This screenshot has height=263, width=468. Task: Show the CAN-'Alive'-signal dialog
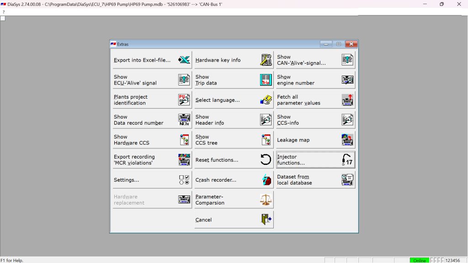[x=315, y=60]
